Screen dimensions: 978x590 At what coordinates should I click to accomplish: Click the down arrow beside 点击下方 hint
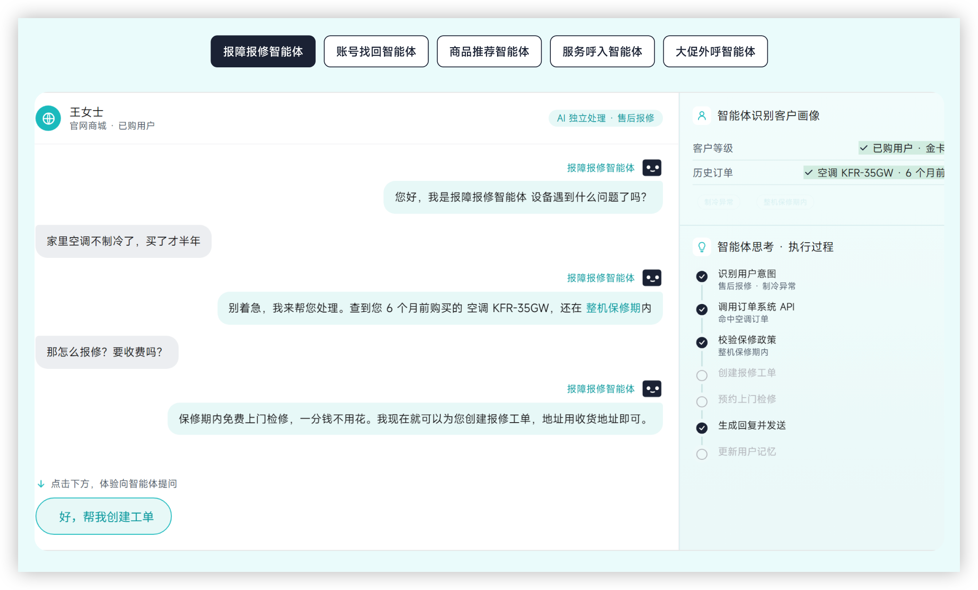tap(41, 484)
